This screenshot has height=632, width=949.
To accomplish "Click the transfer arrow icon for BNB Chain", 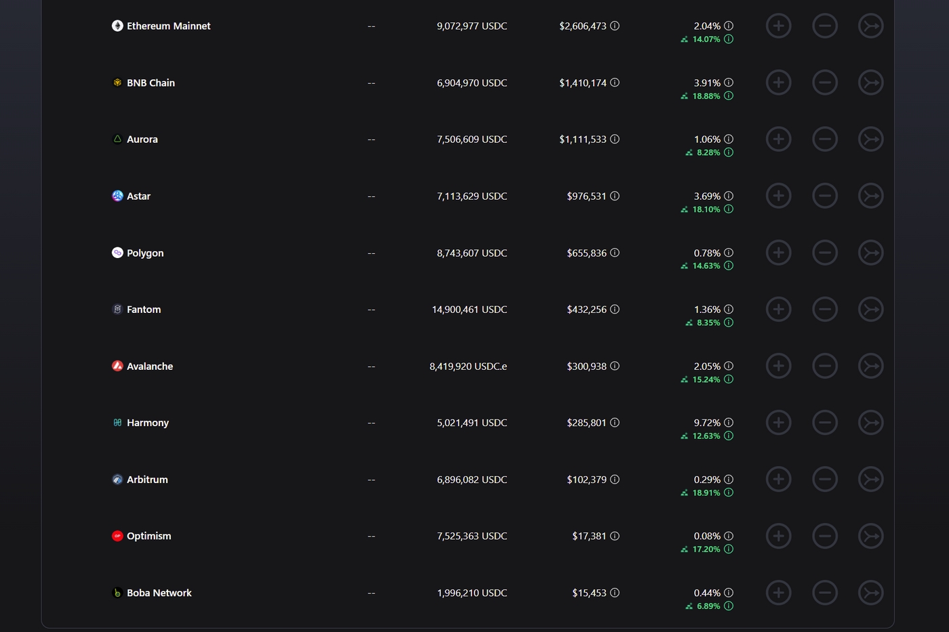I will pos(870,83).
